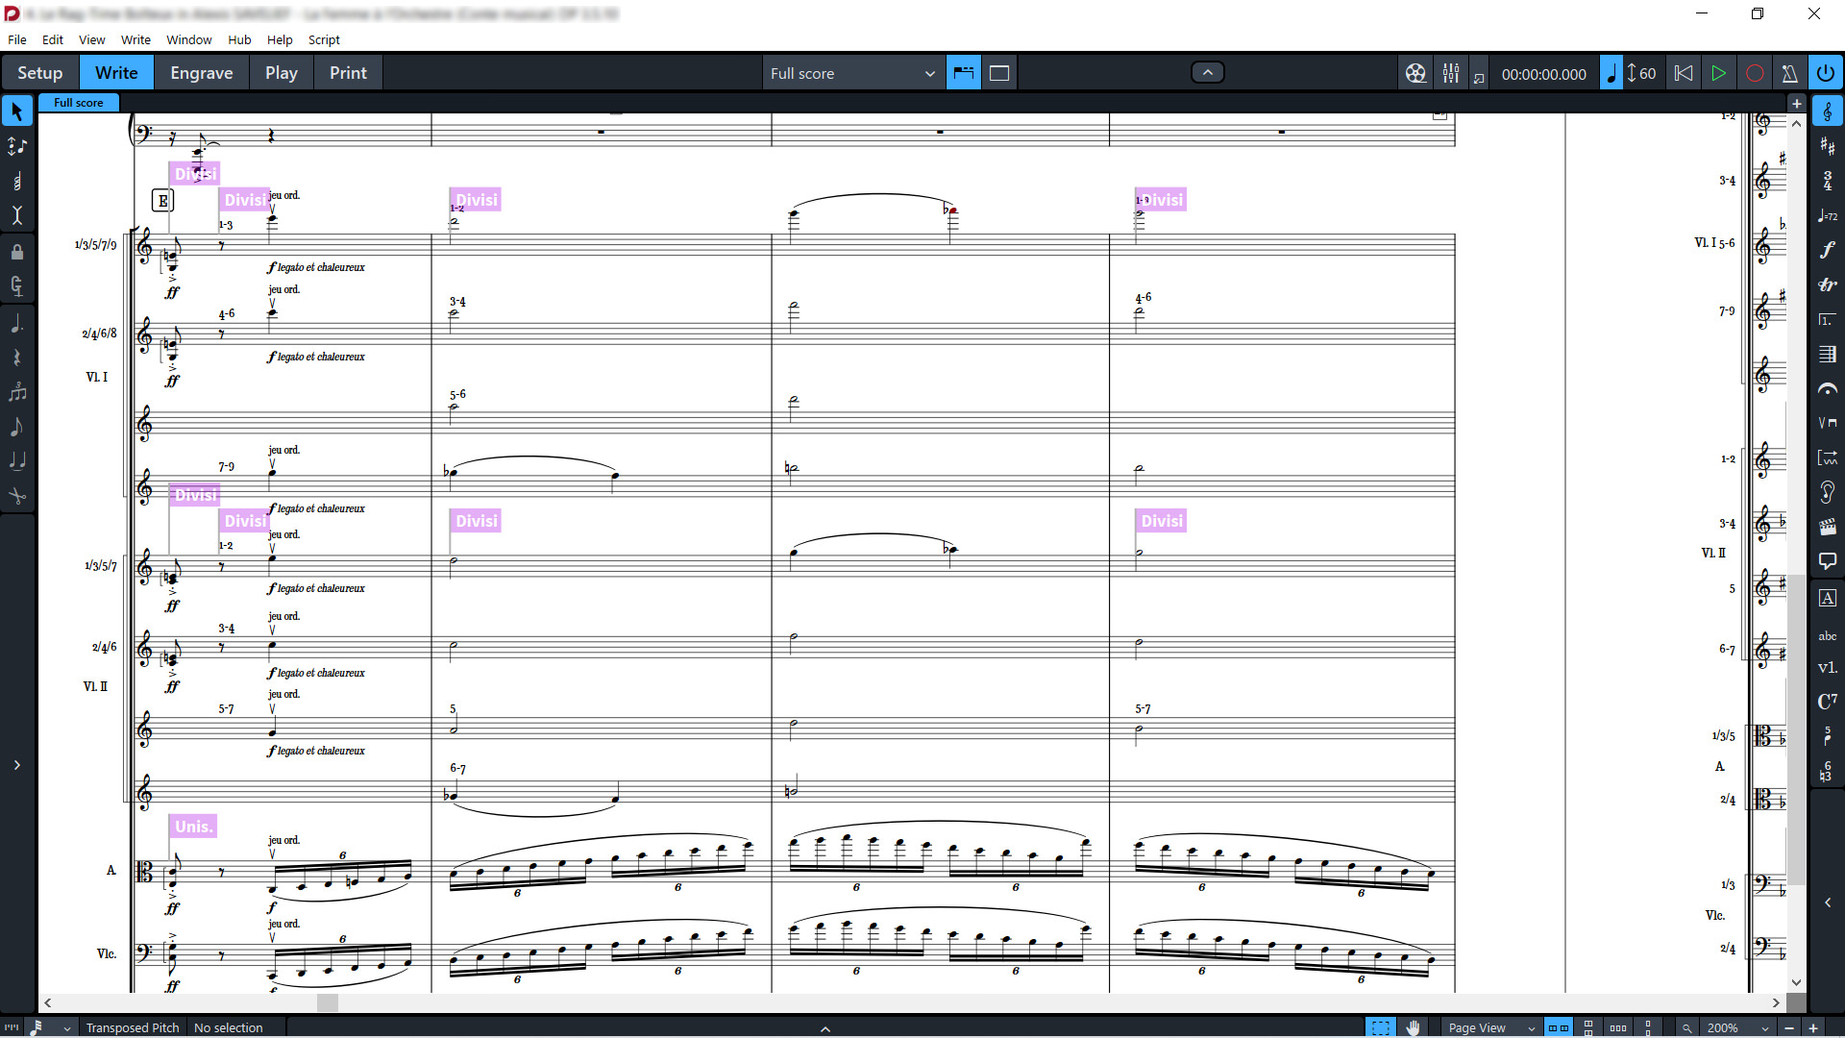Select the scissors cut tool
Screen dimensions: 1845x1038
click(16, 496)
